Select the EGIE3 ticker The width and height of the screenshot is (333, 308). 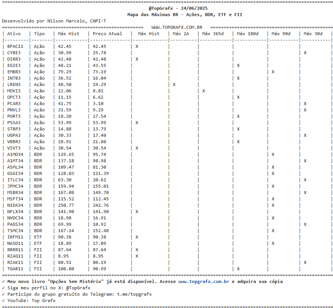(14, 65)
